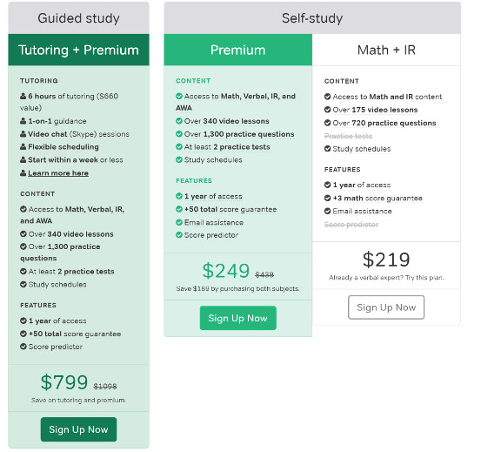Click the checkmark next to +3 math score guarantee
Screen dimensions: 481x452
(327, 198)
